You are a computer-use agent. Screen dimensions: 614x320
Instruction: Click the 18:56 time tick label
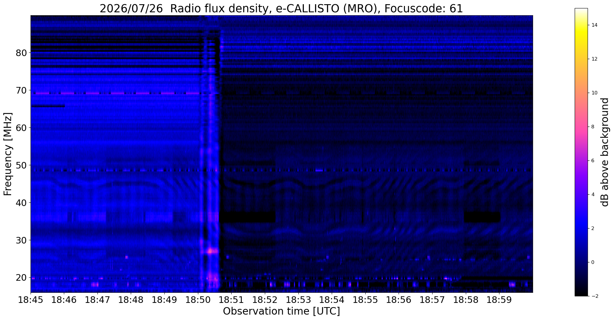[399, 300]
